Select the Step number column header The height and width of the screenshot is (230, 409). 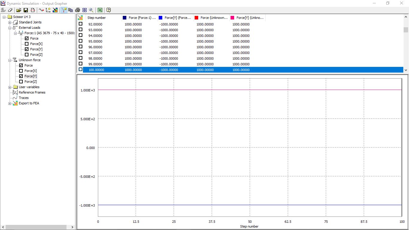coord(96,18)
